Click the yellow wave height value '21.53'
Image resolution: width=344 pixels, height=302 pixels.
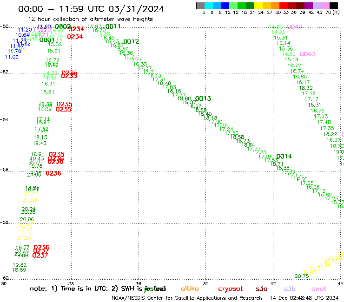(30, 200)
